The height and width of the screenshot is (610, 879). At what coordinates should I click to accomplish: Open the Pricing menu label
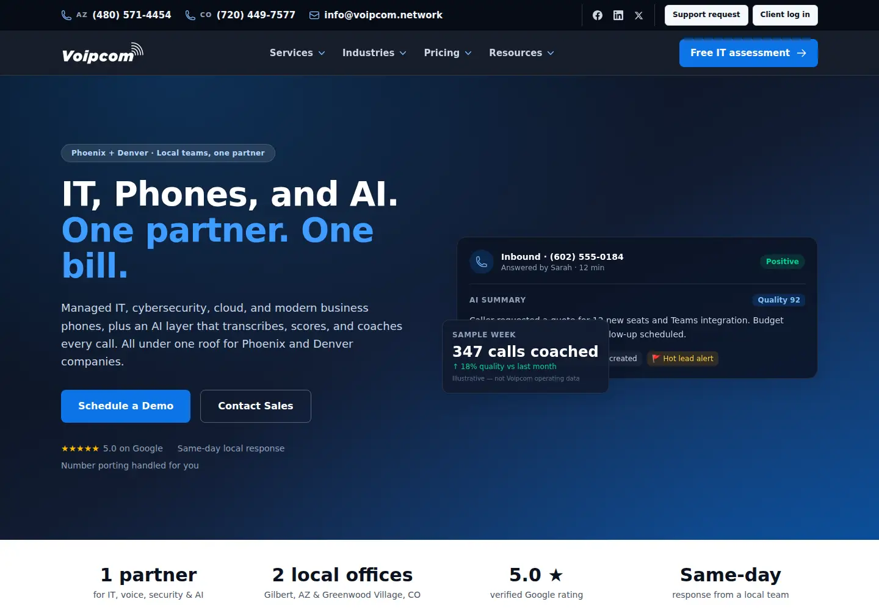coord(441,53)
